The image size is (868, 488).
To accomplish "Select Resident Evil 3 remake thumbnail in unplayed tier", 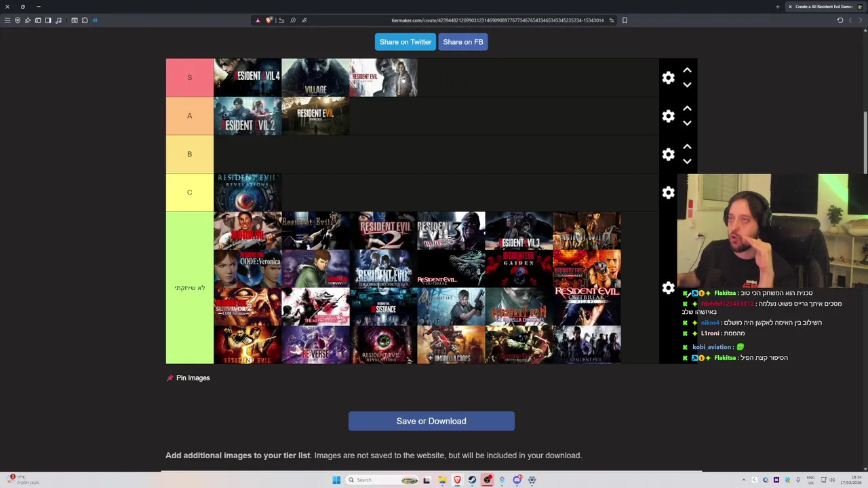I will click(519, 230).
